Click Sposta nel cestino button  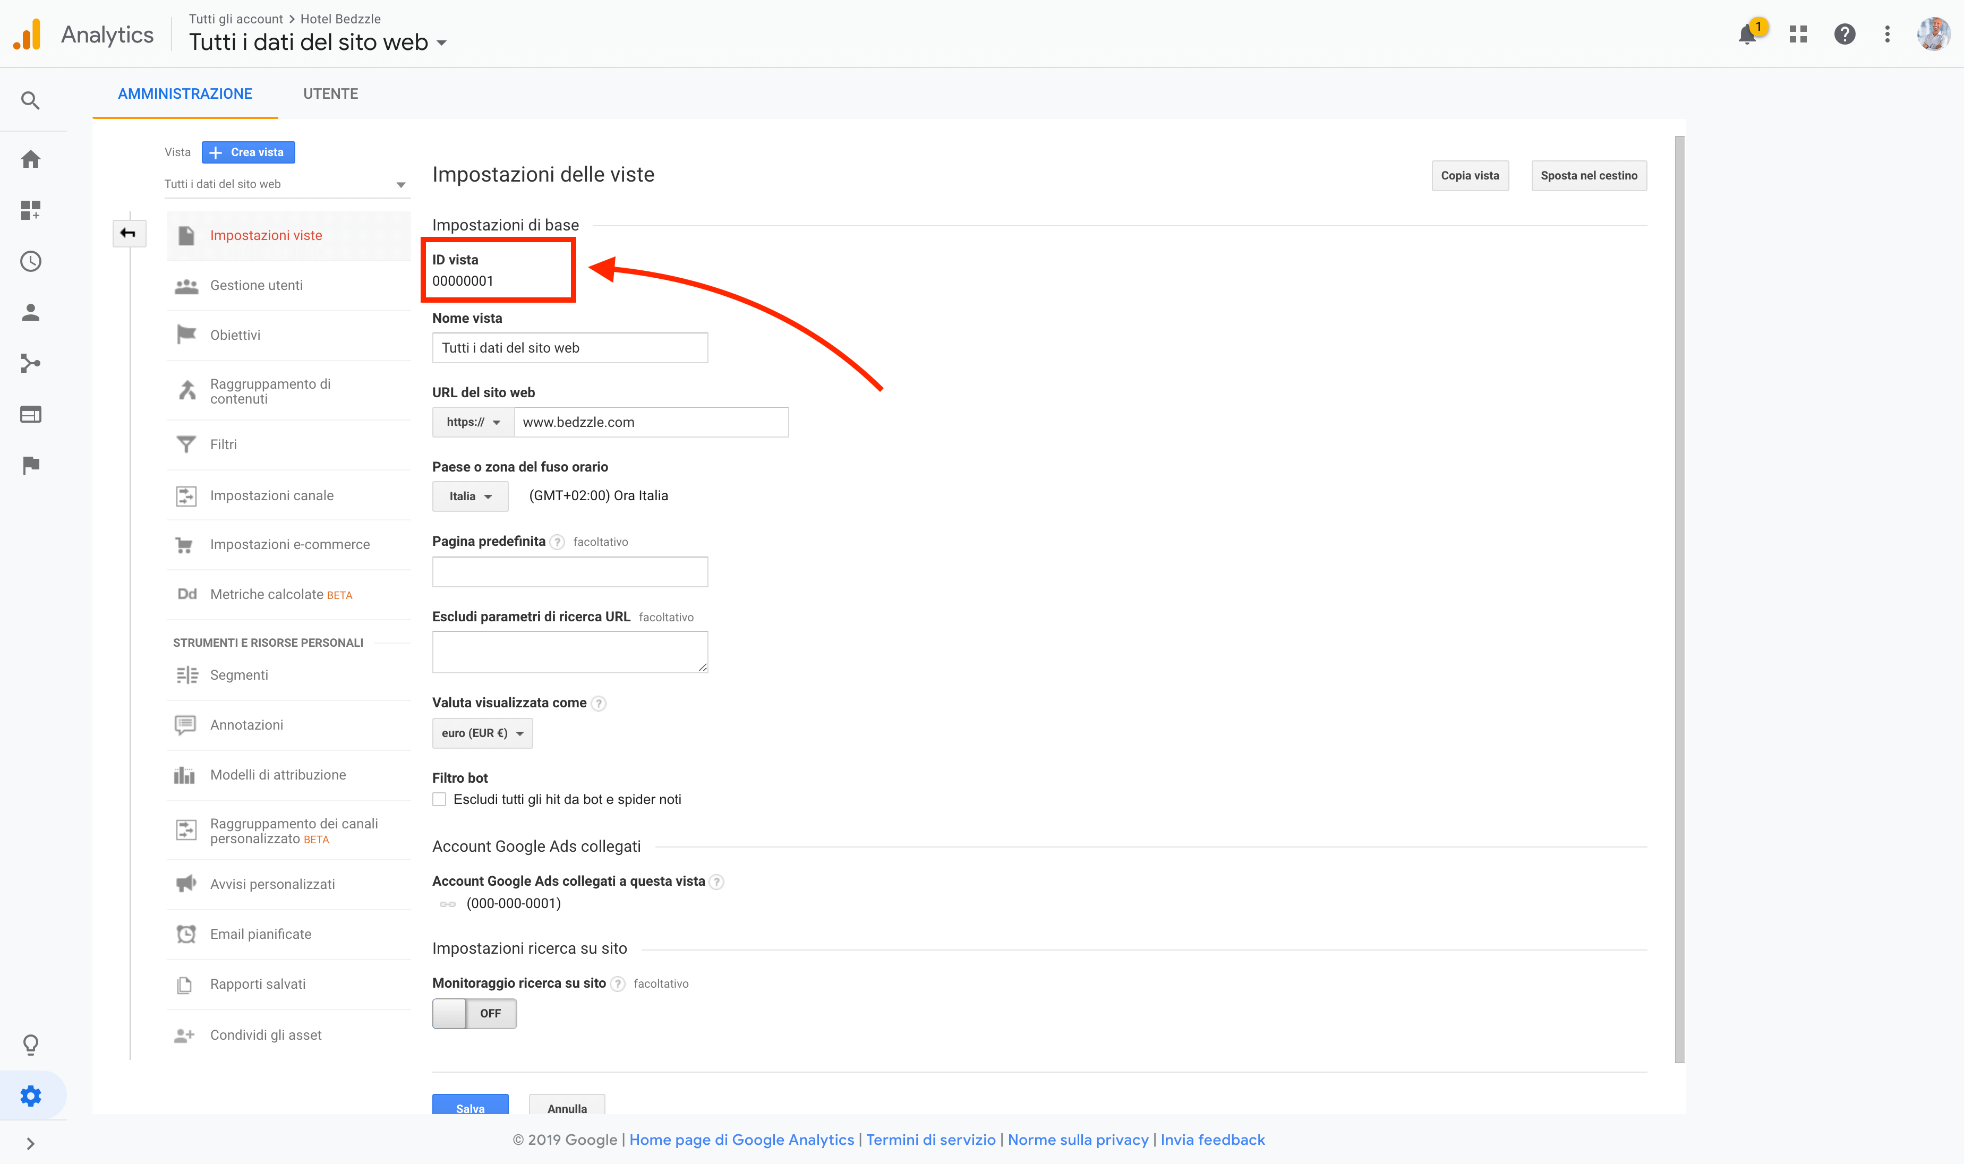[1589, 176]
